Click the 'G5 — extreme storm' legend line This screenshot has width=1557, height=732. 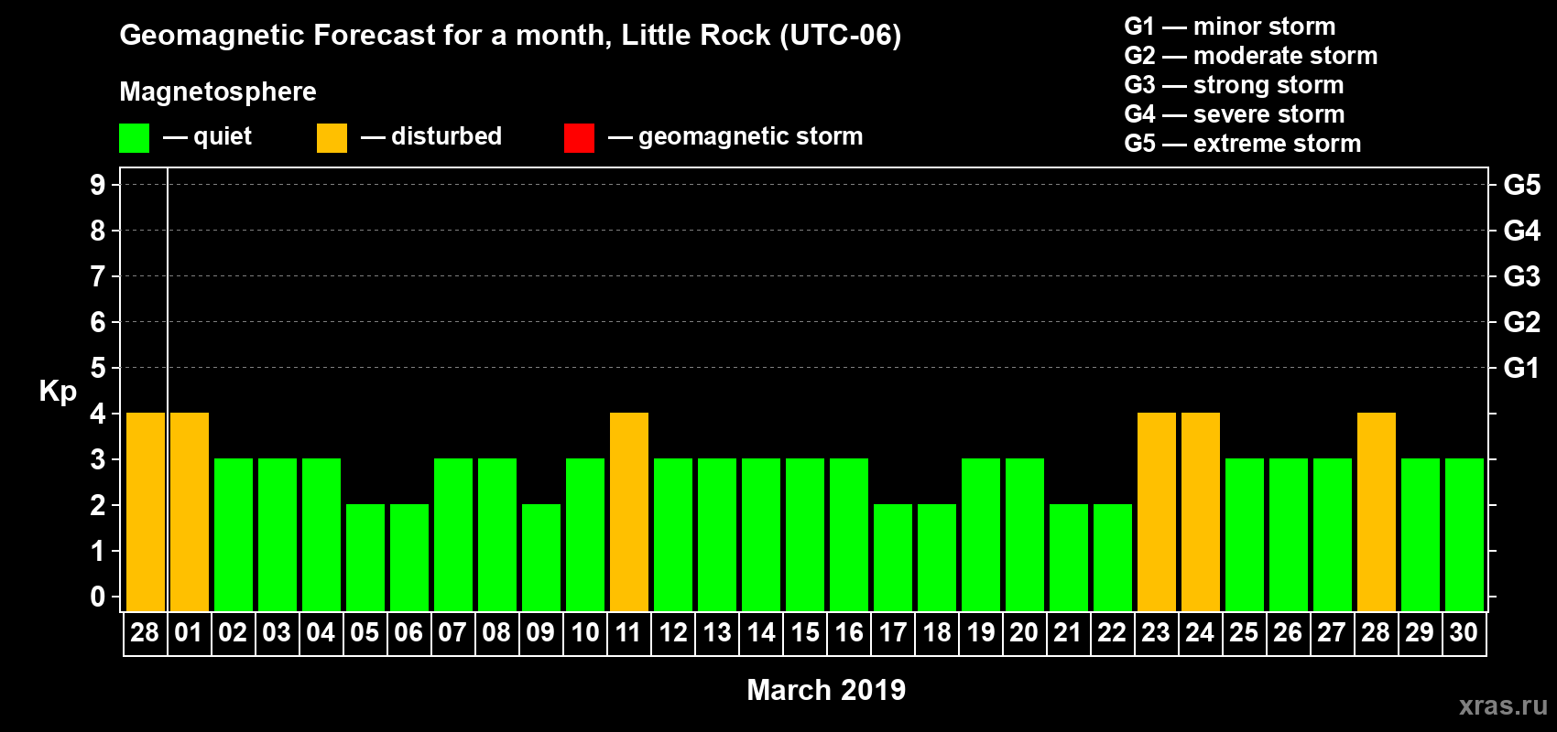pos(1242,144)
